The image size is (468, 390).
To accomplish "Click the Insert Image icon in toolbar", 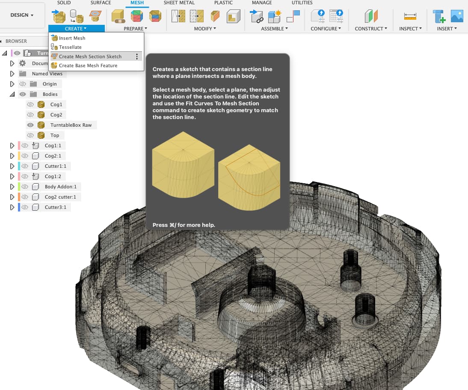I will tap(457, 16).
